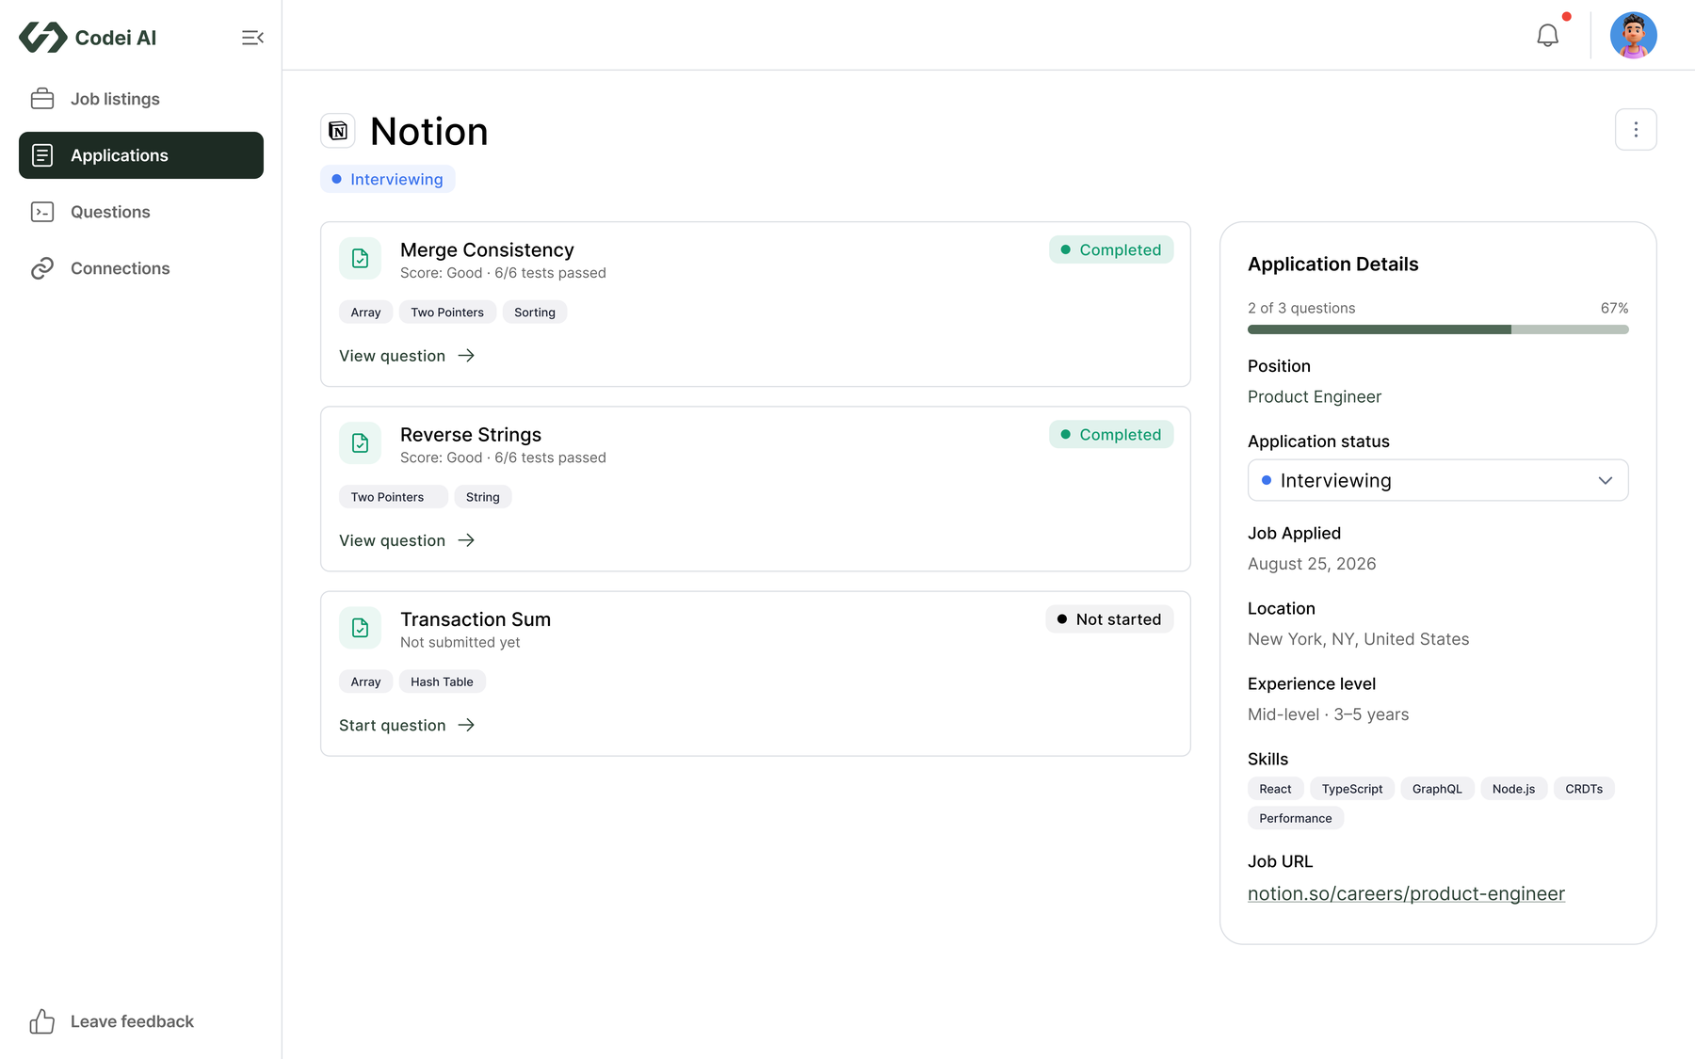This screenshot has height=1059, width=1695.
Task: Click New York, NY, United States location
Action: pyautogui.click(x=1358, y=638)
